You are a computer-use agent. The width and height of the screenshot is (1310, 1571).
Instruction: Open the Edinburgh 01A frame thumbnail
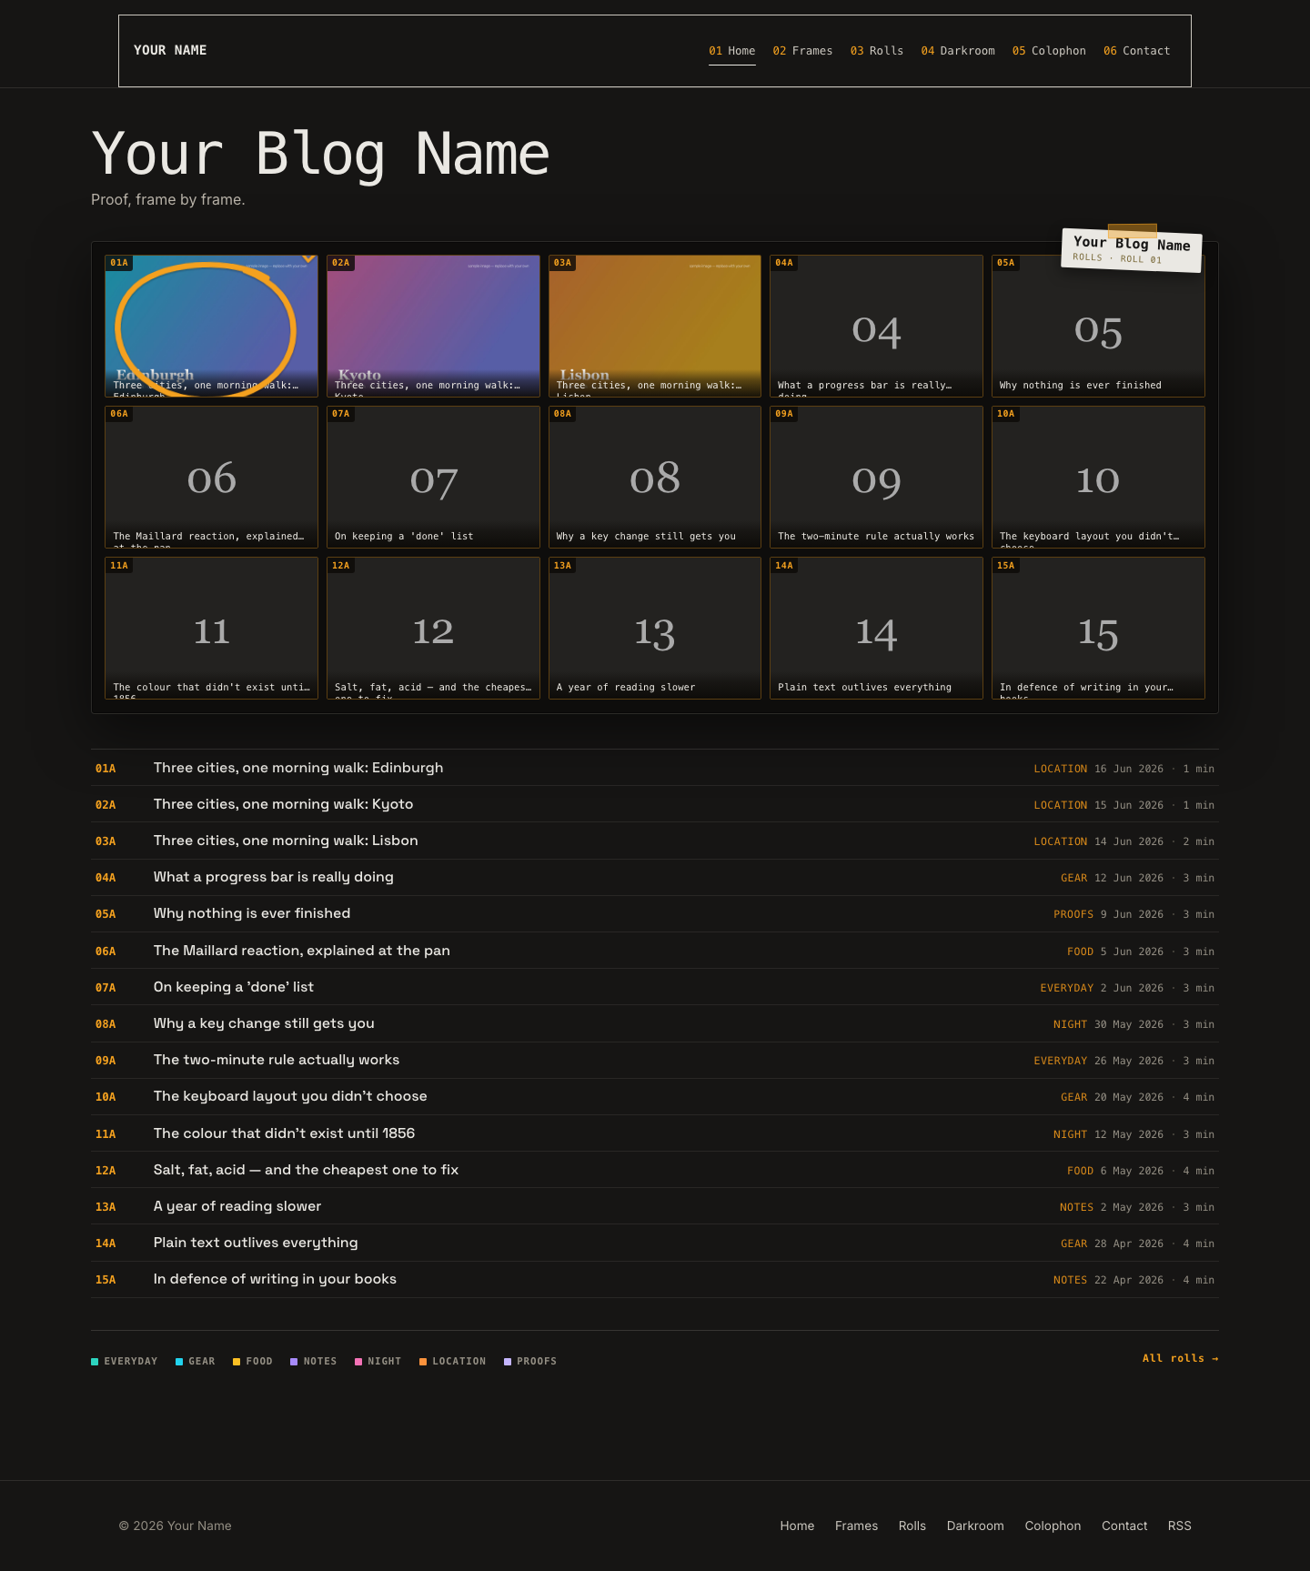(x=211, y=326)
